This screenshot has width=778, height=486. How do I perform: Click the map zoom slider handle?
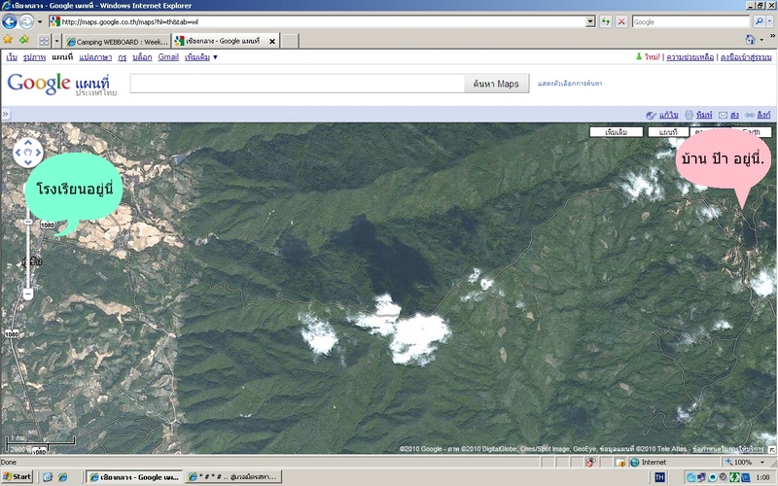pos(28,223)
